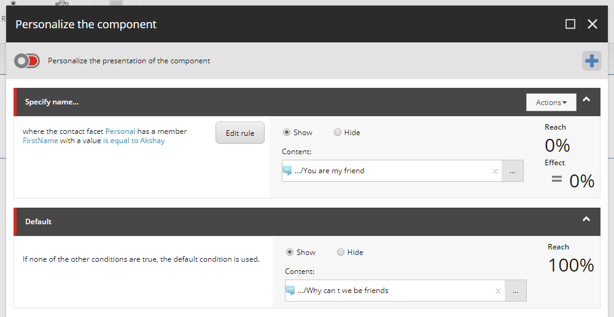614x317 pixels.
Task: Browse content for You are my friend field
Action: click(x=512, y=171)
